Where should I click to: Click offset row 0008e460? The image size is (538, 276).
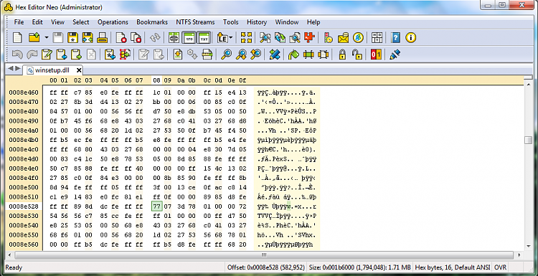pyautogui.click(x=23, y=92)
